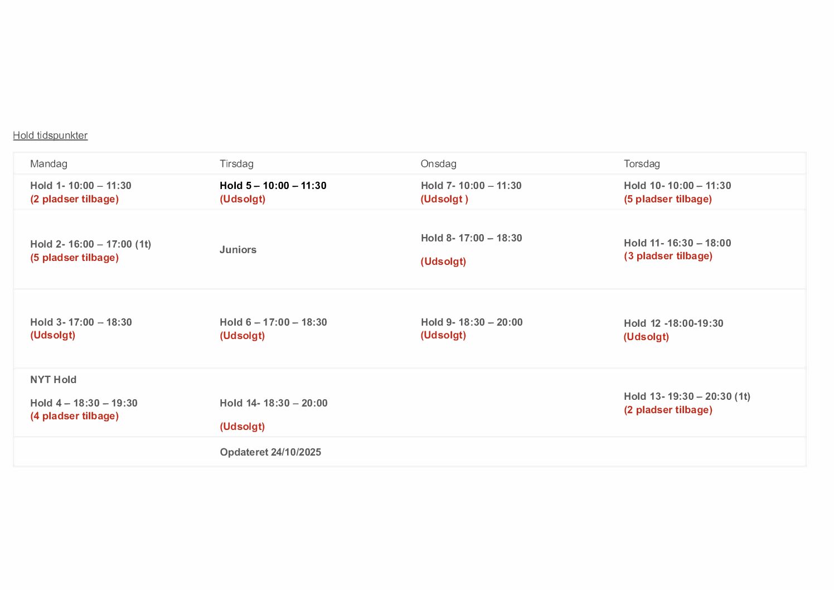Screen dimensions: 834x590
Task: Click Hold 8 17:00 – 18:30 entry
Action: [x=471, y=238]
